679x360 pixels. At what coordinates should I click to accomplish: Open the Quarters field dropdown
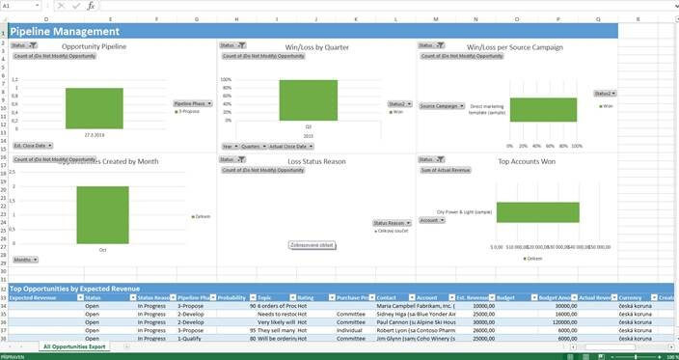254,147
